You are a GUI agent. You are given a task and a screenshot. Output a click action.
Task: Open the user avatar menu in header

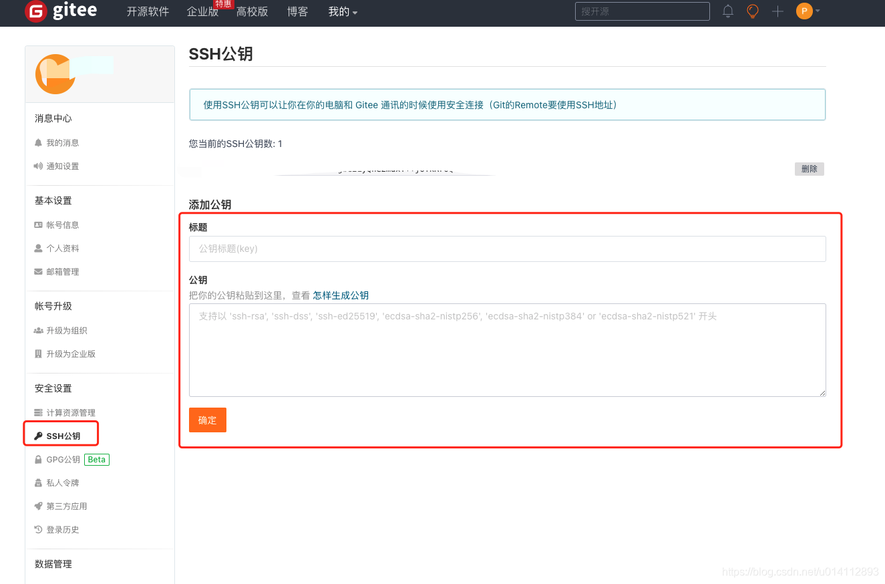808,11
